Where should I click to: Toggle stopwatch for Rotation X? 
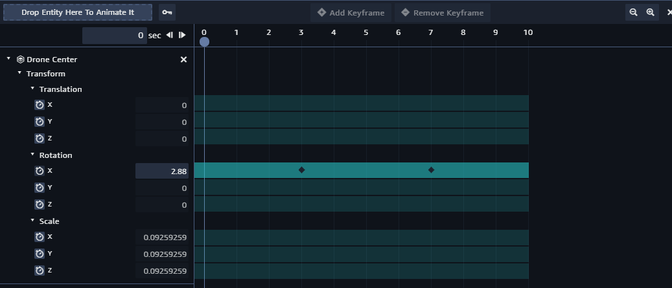click(x=40, y=171)
